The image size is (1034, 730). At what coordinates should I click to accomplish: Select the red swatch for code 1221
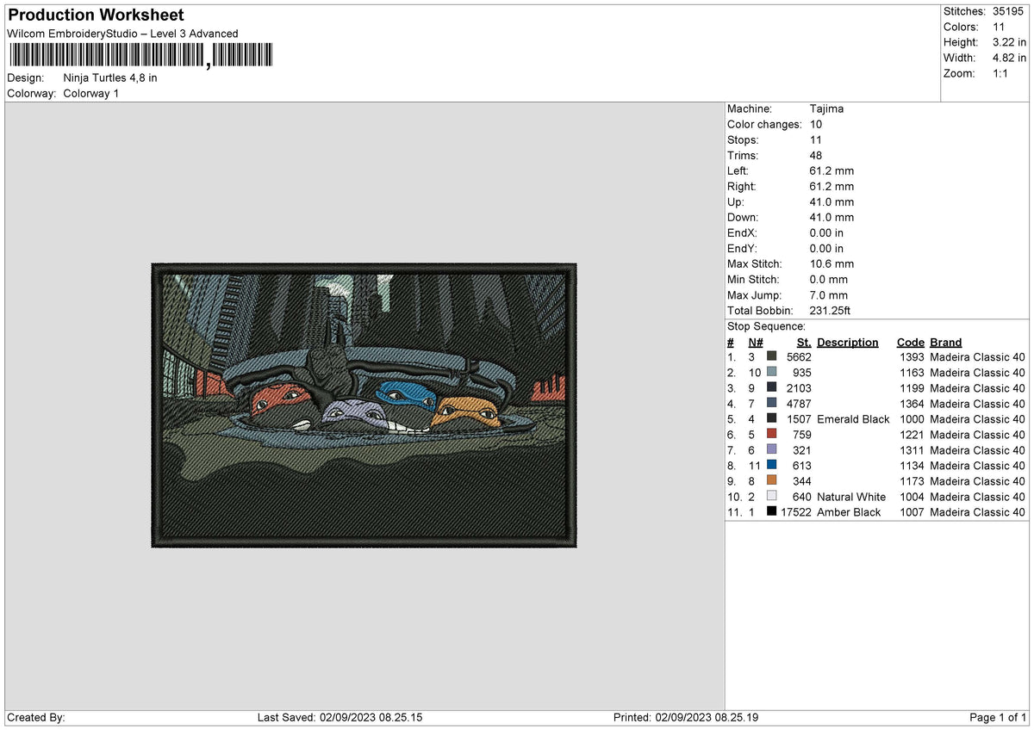772,435
